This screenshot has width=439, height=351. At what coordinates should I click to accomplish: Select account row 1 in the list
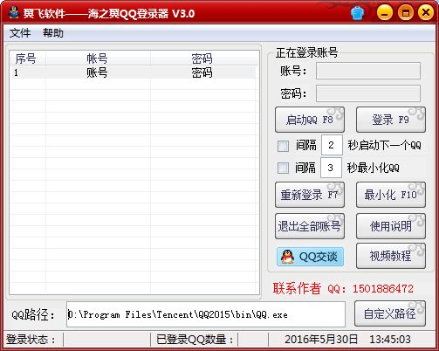(134, 72)
